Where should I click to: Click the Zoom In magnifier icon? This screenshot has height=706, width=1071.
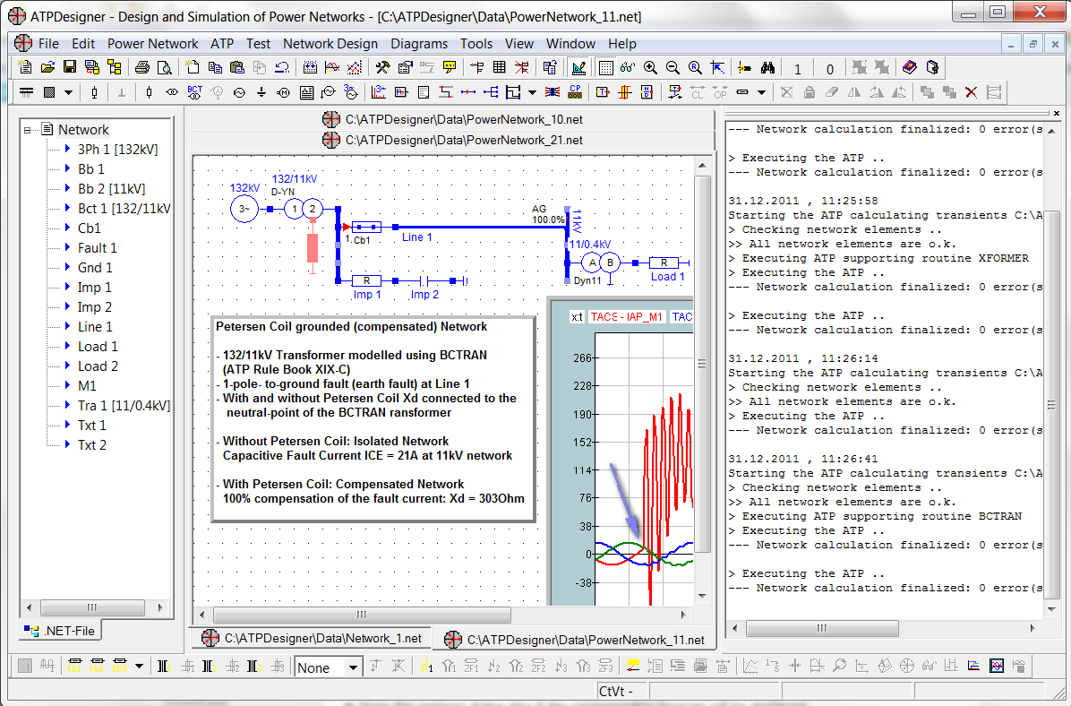tap(650, 67)
